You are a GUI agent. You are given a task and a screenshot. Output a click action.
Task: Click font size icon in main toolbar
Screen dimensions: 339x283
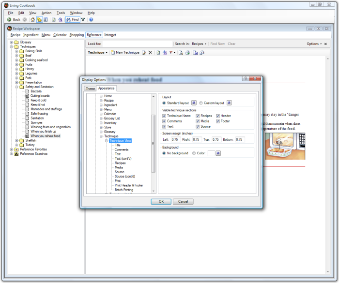[x=61, y=20]
